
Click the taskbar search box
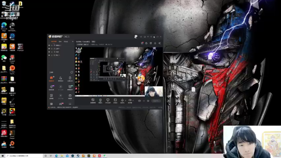pyautogui.click(x=24, y=156)
